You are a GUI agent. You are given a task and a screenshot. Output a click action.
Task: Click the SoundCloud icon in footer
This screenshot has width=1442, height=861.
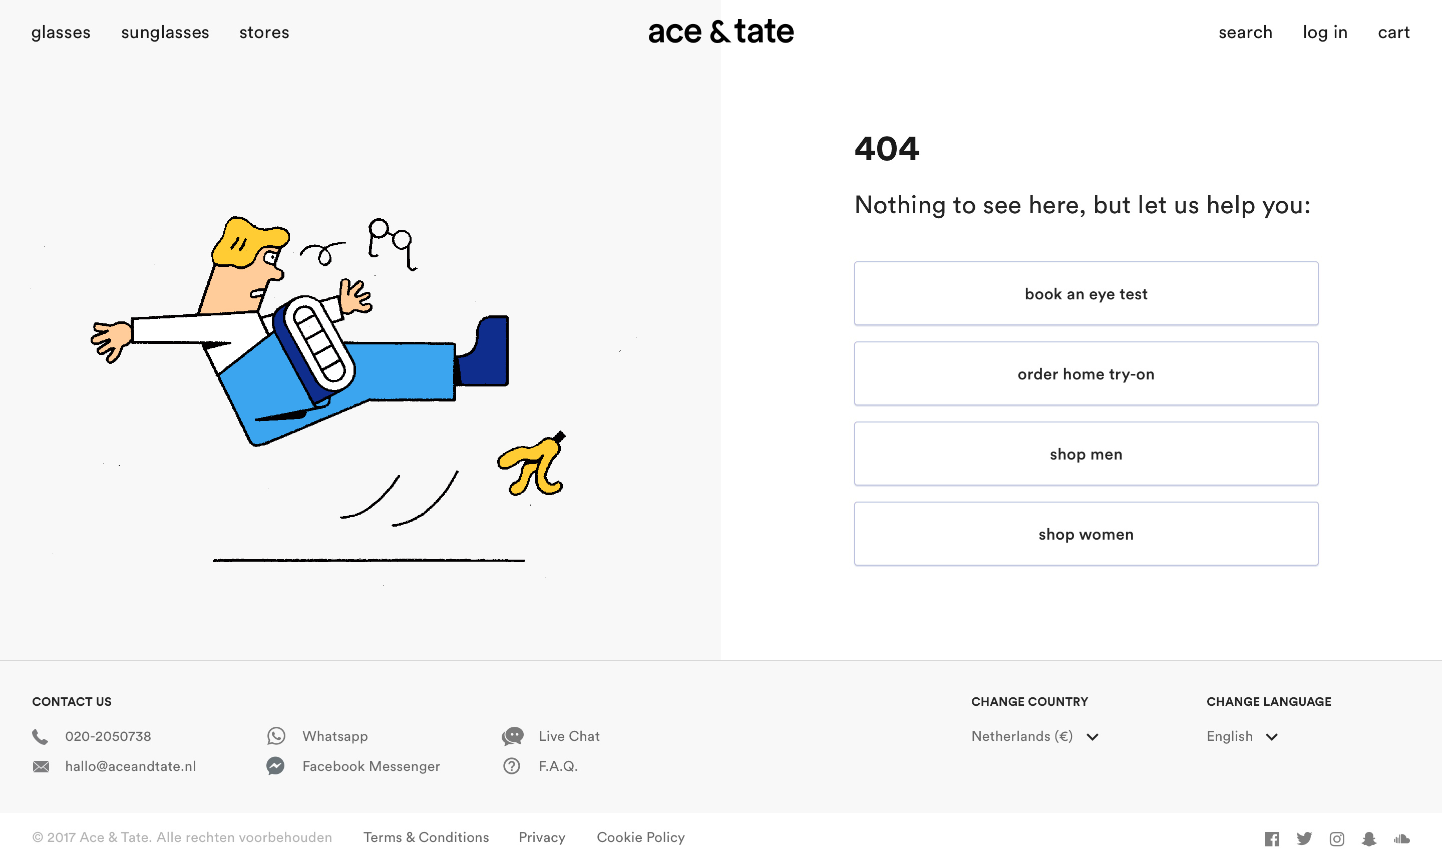pyautogui.click(x=1402, y=839)
